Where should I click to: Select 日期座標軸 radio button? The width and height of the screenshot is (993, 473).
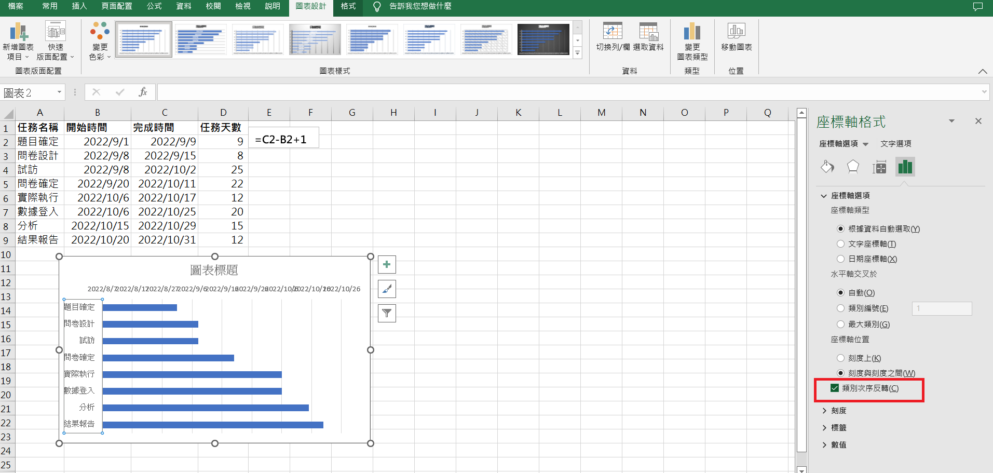841,259
